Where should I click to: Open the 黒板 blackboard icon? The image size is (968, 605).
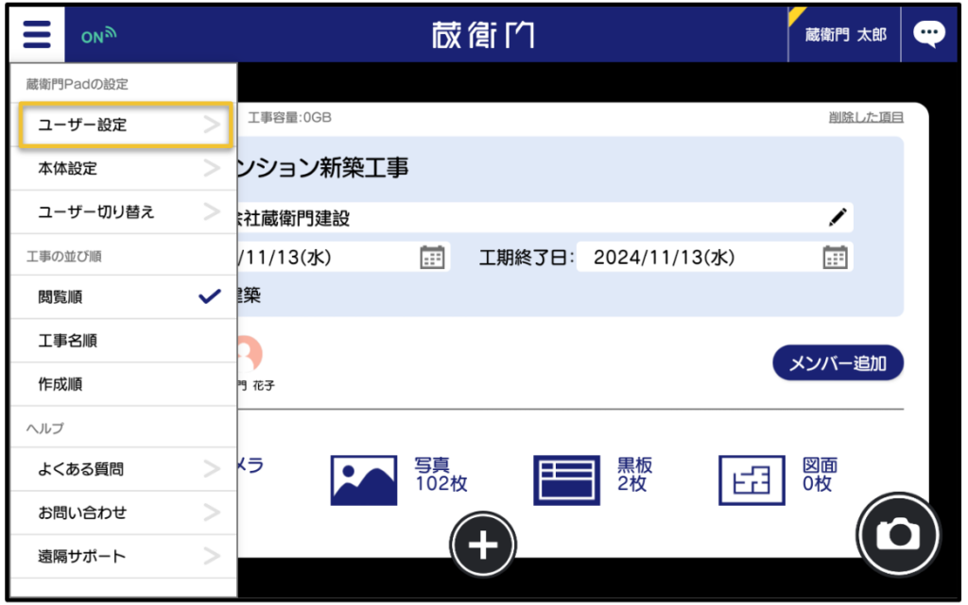coord(566,479)
